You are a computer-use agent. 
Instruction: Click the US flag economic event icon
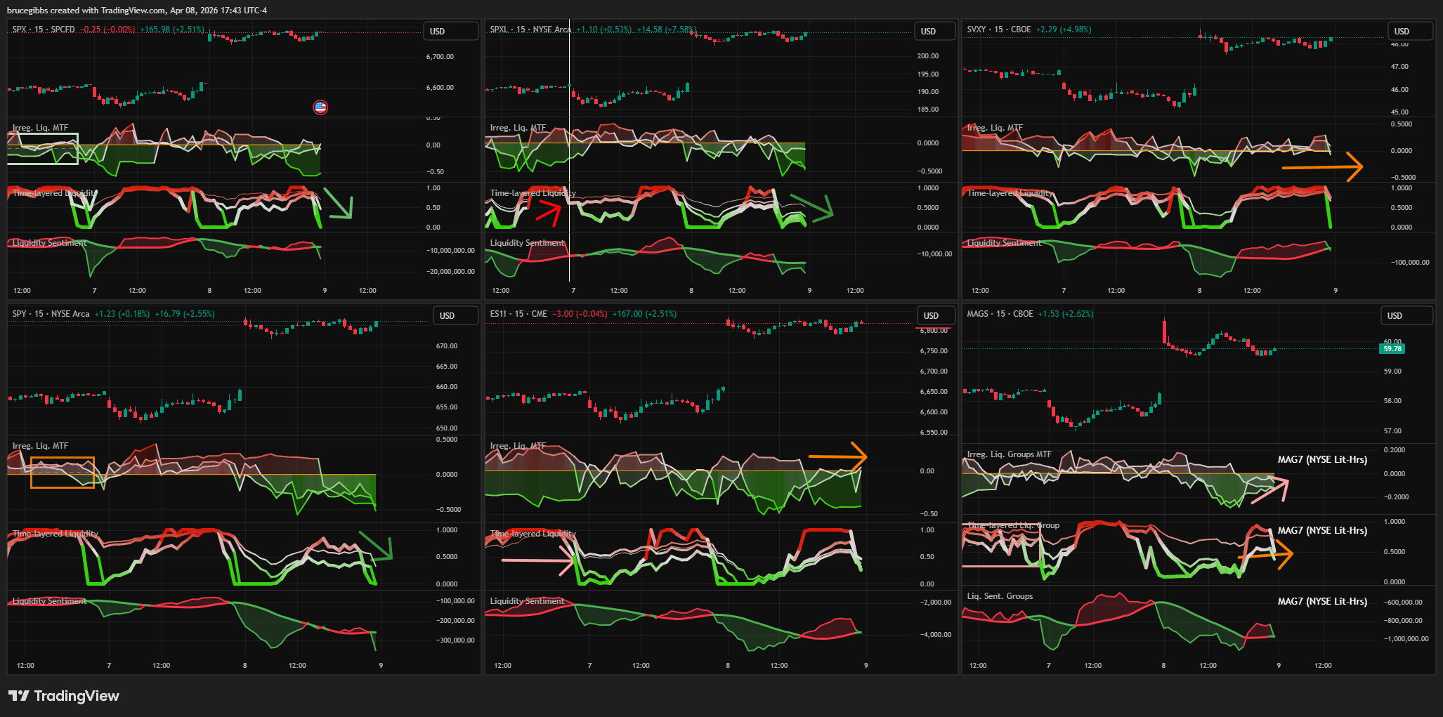(320, 107)
